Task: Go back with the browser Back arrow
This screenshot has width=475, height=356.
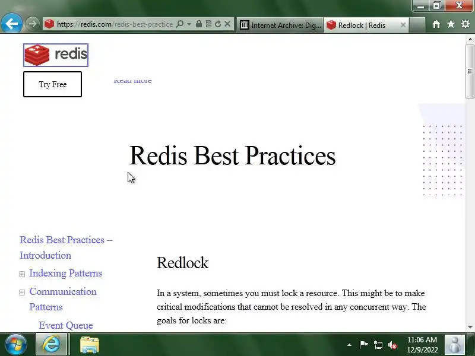Action: [x=11, y=24]
